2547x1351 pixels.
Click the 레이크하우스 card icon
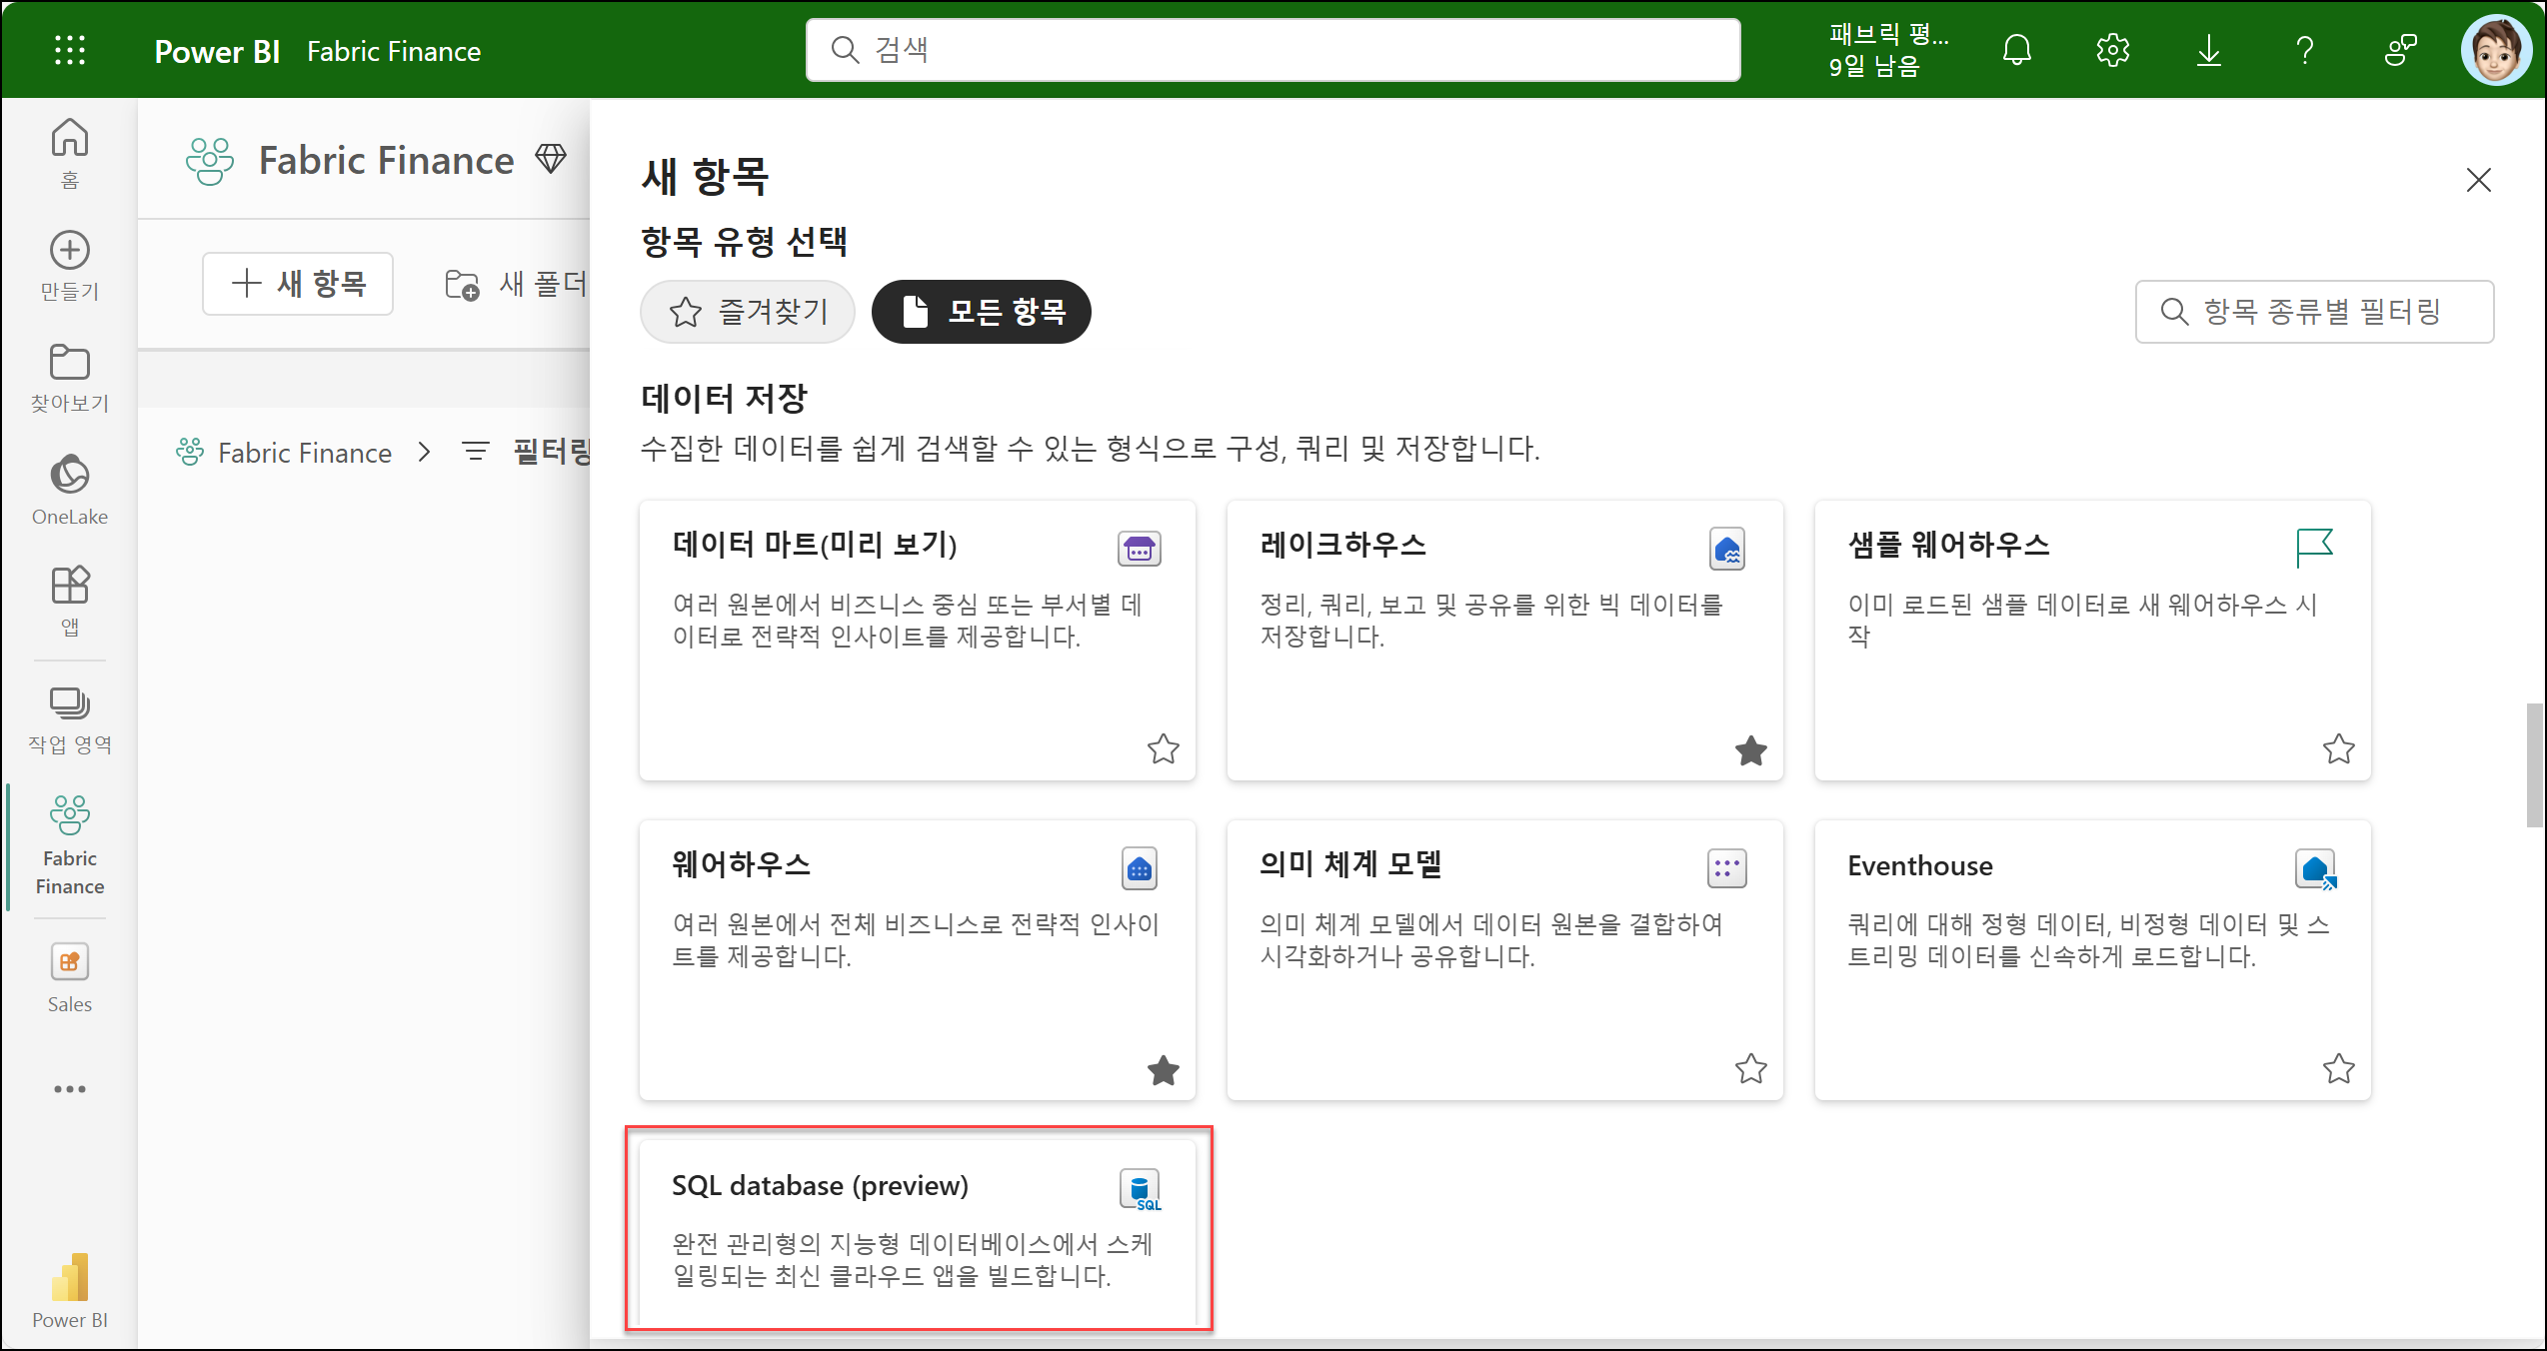pos(1726,549)
